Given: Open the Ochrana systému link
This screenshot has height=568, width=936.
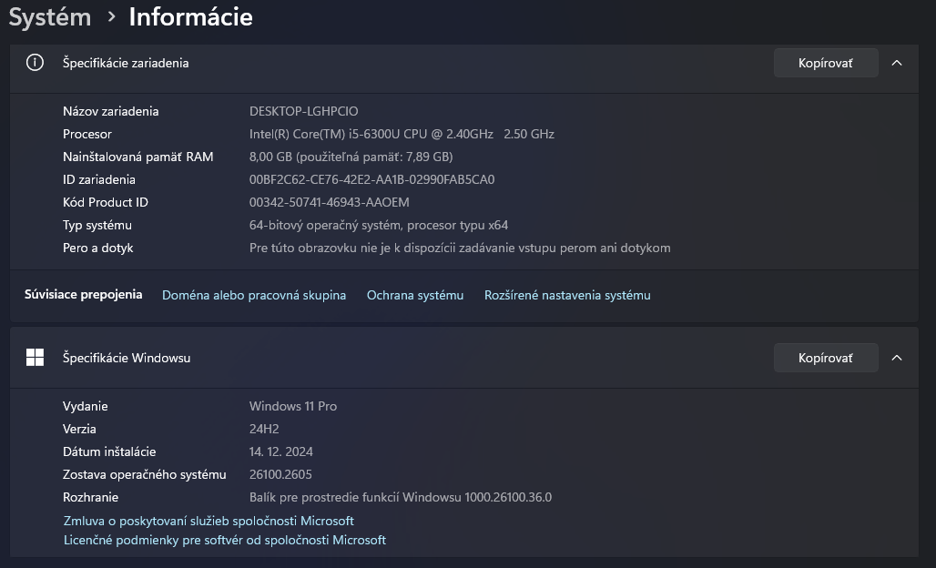Looking at the screenshot, I should point(415,295).
